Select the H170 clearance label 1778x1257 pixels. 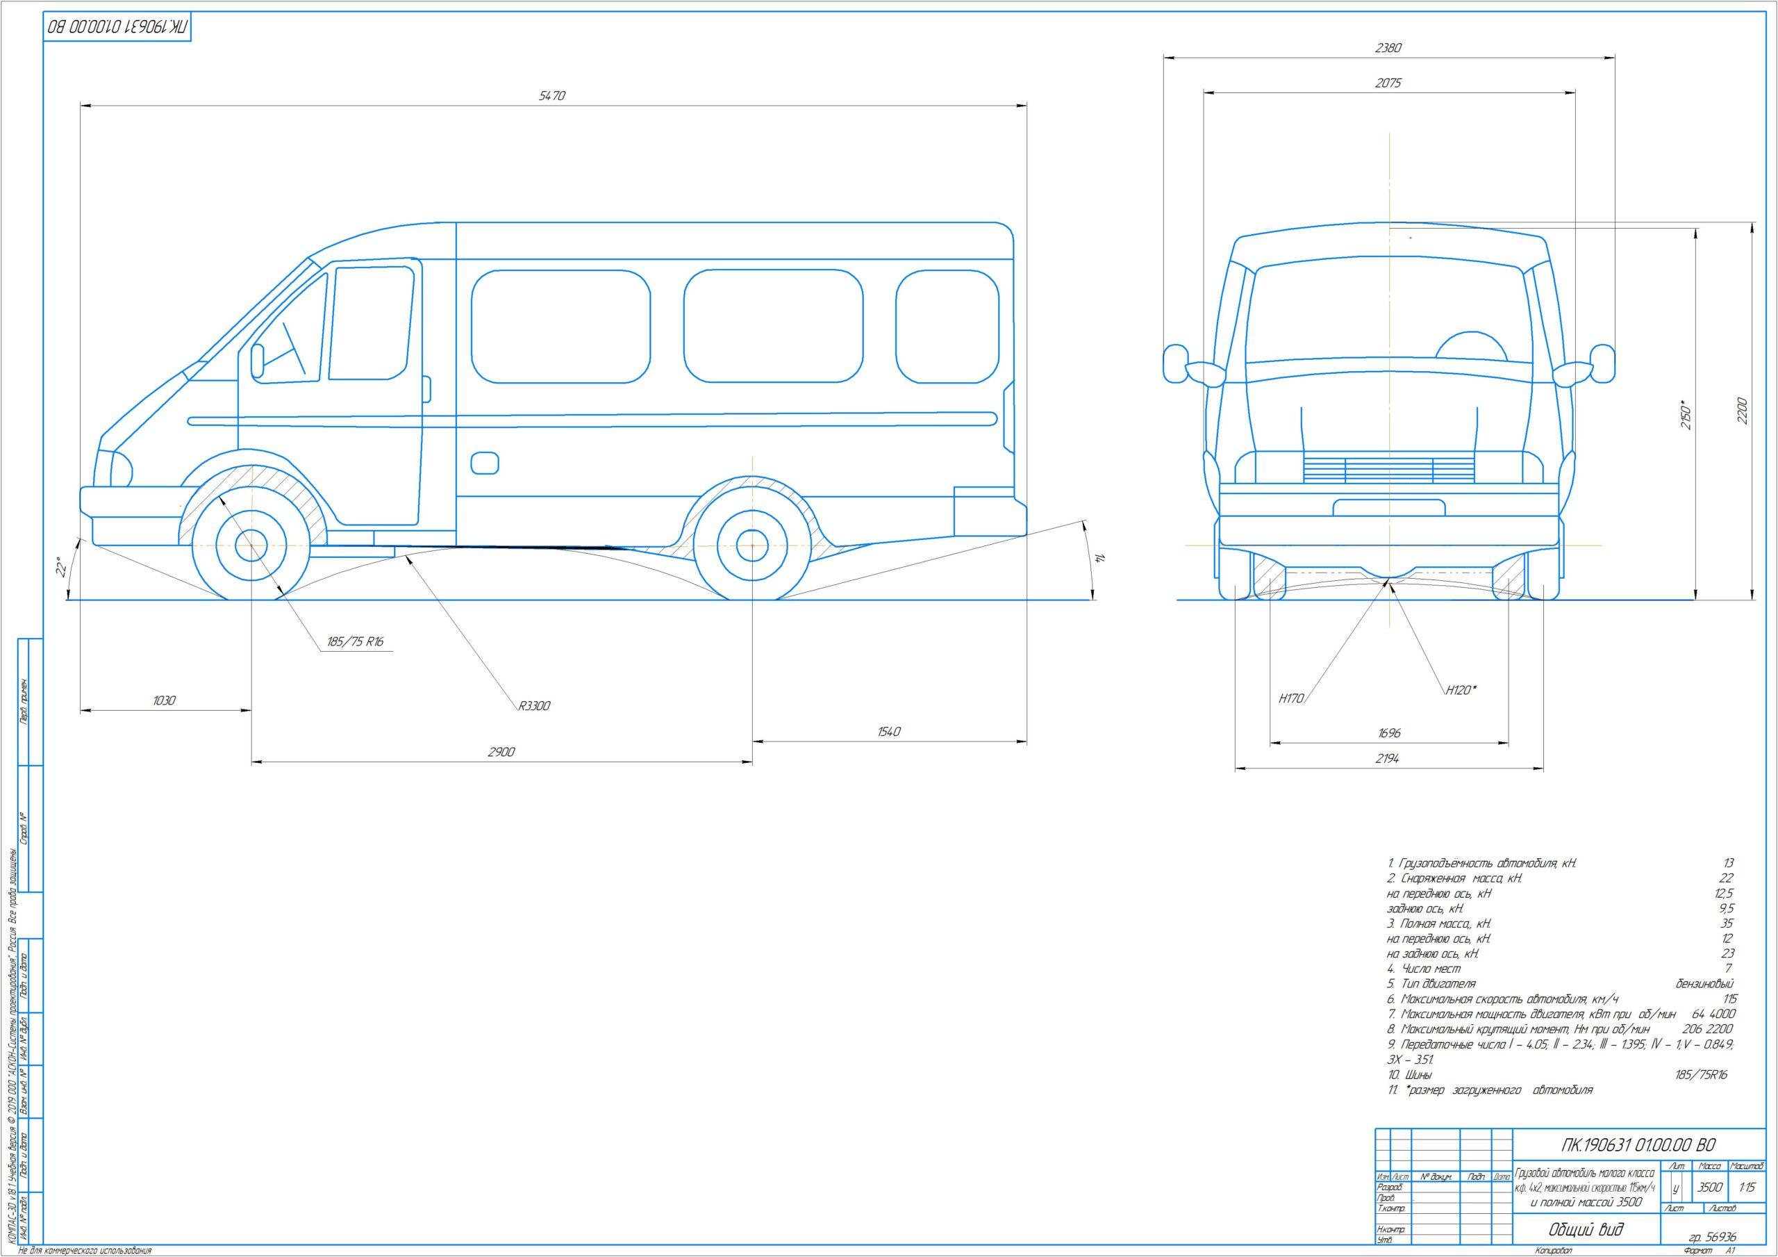coord(1292,698)
